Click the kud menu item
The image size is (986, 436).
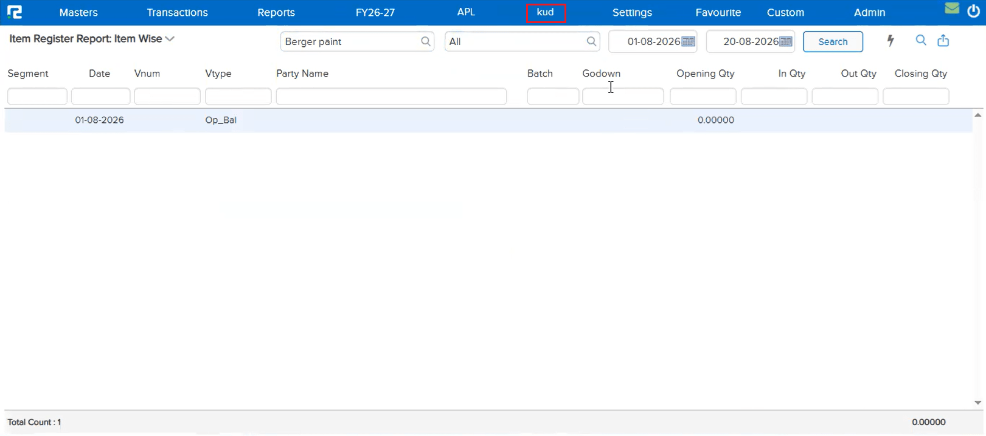(546, 12)
